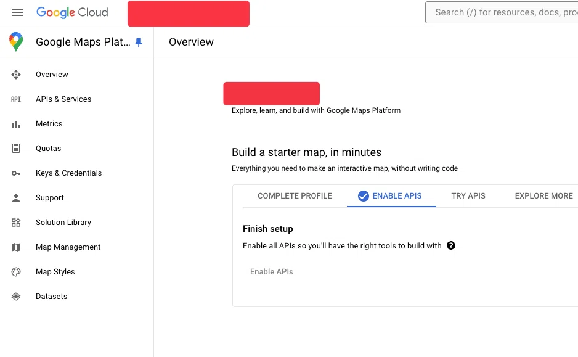Viewport: 578px width, 357px height.
Task: Click the "Build a starter map, in minutes" heading
Action: click(306, 152)
